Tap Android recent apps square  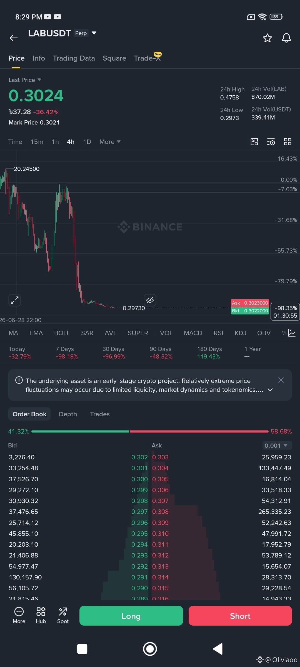pos(82,649)
